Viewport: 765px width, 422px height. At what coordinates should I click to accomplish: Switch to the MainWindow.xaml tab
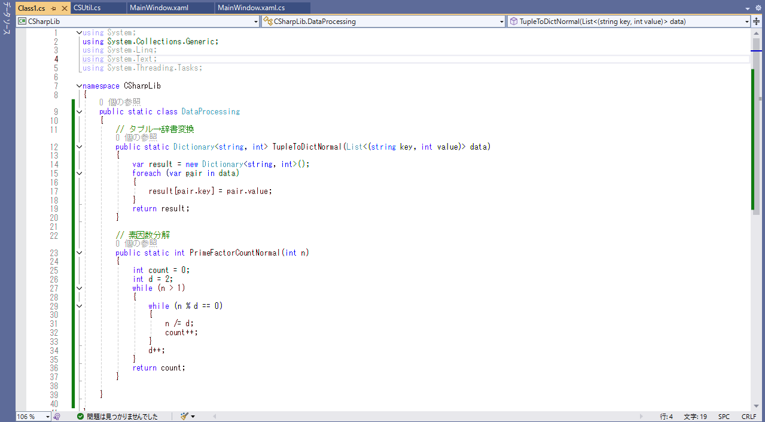point(159,8)
